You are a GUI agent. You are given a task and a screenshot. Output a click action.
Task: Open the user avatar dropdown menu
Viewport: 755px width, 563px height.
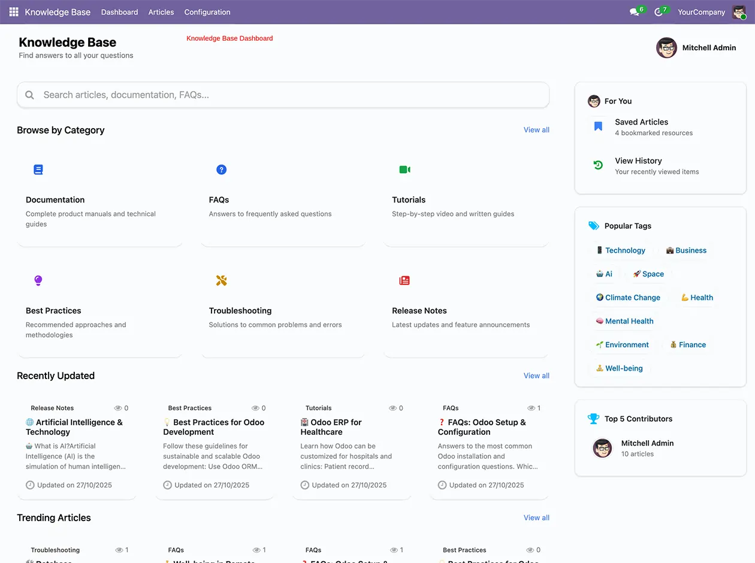point(739,12)
